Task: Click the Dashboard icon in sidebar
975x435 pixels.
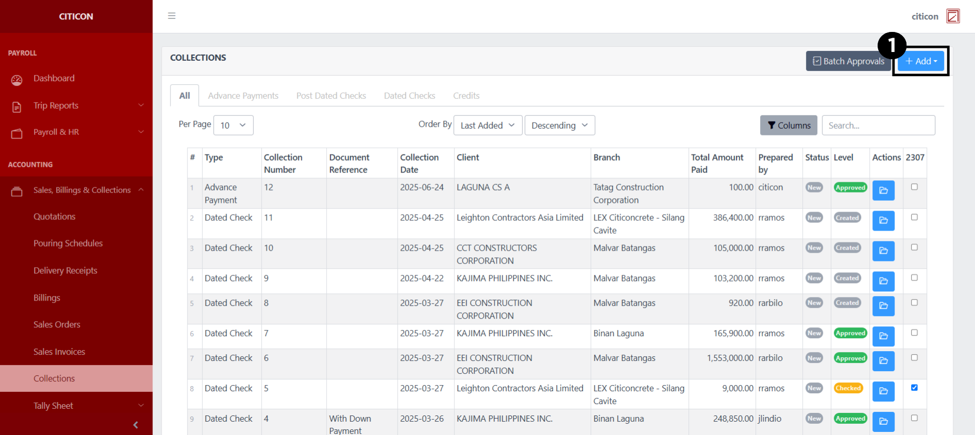Action: click(x=17, y=79)
